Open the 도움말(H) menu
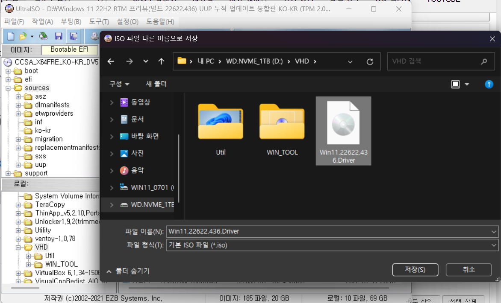The width and height of the screenshot is (501, 303). 160,22
